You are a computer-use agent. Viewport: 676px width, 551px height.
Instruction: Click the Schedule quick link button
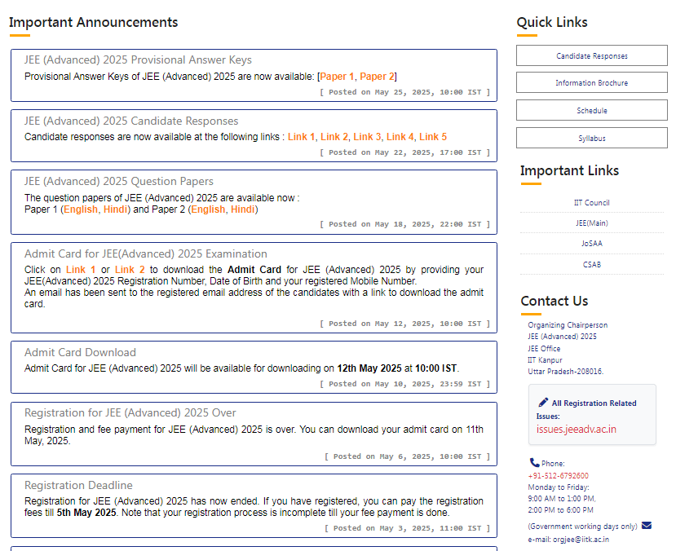click(x=591, y=111)
